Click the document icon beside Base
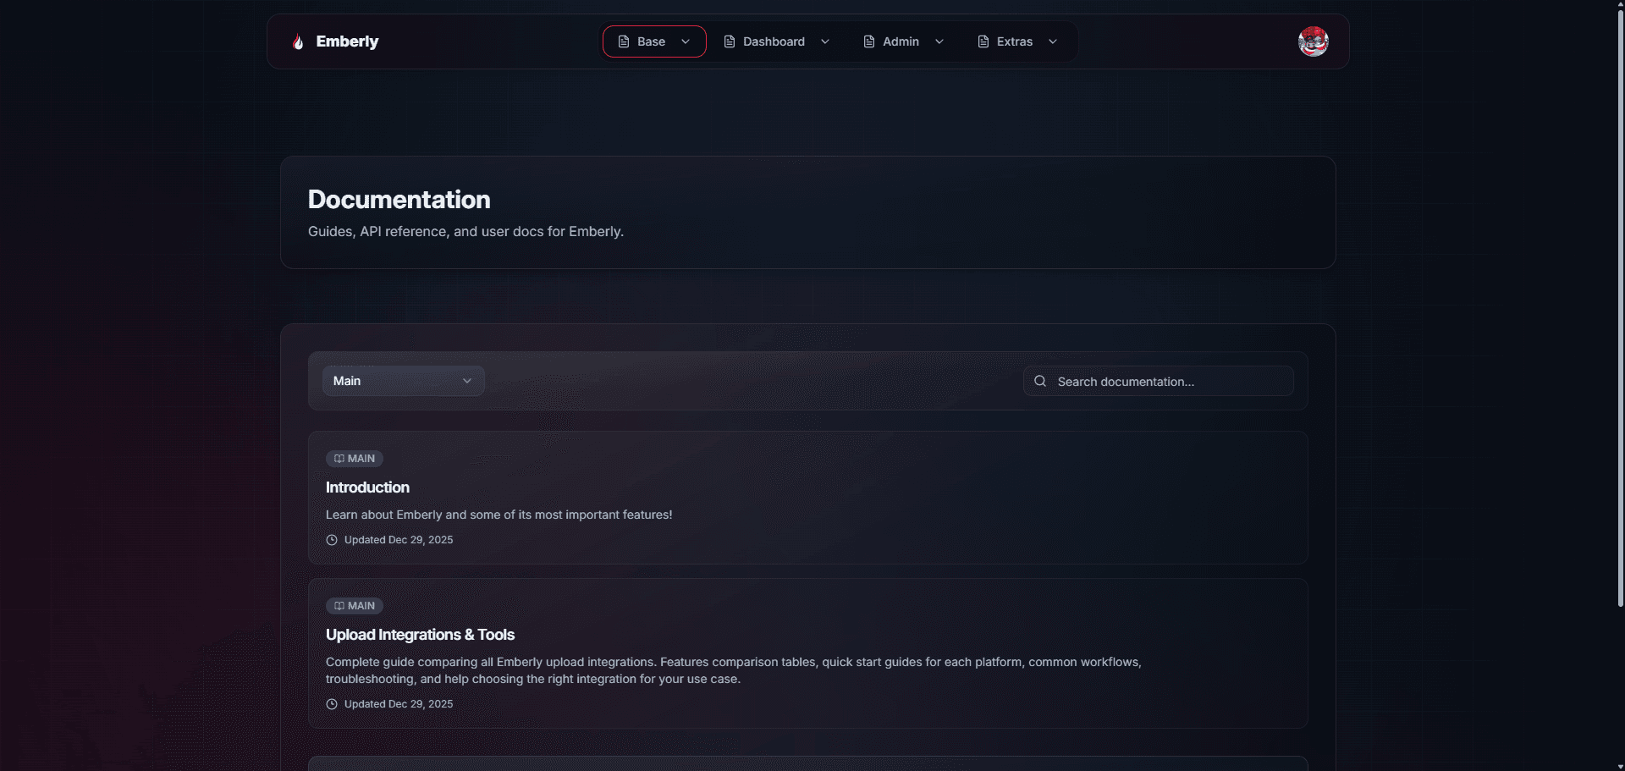This screenshot has height=771, width=1625. coord(622,41)
